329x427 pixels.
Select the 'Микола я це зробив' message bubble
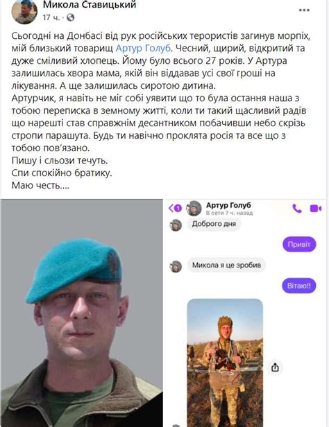click(226, 265)
